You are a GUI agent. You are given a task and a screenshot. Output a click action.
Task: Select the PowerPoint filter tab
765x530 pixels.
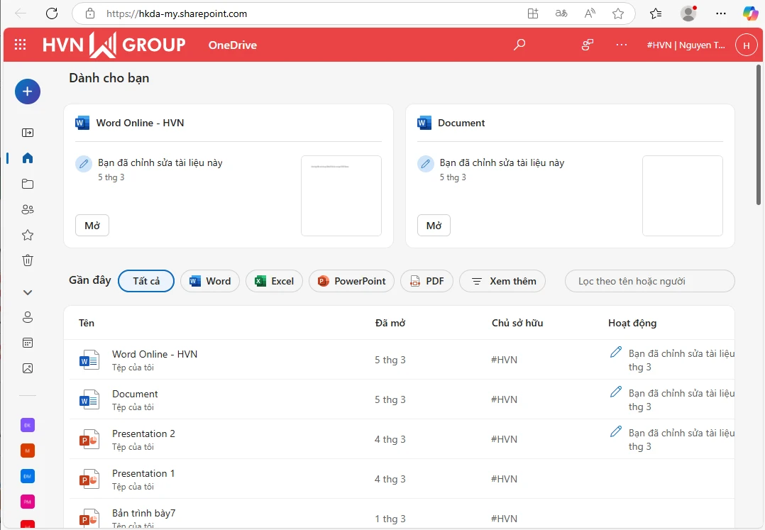(x=351, y=281)
